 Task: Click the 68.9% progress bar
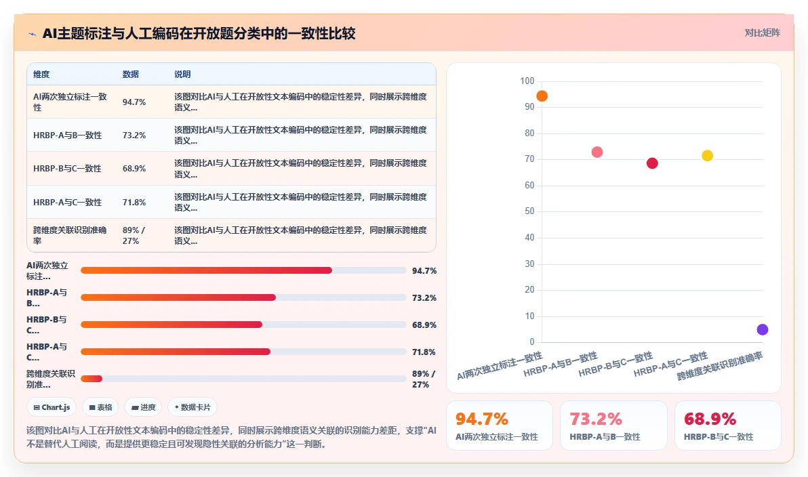click(243, 325)
